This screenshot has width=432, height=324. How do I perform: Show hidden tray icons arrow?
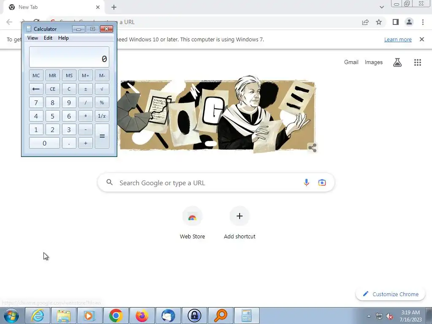coord(369,316)
